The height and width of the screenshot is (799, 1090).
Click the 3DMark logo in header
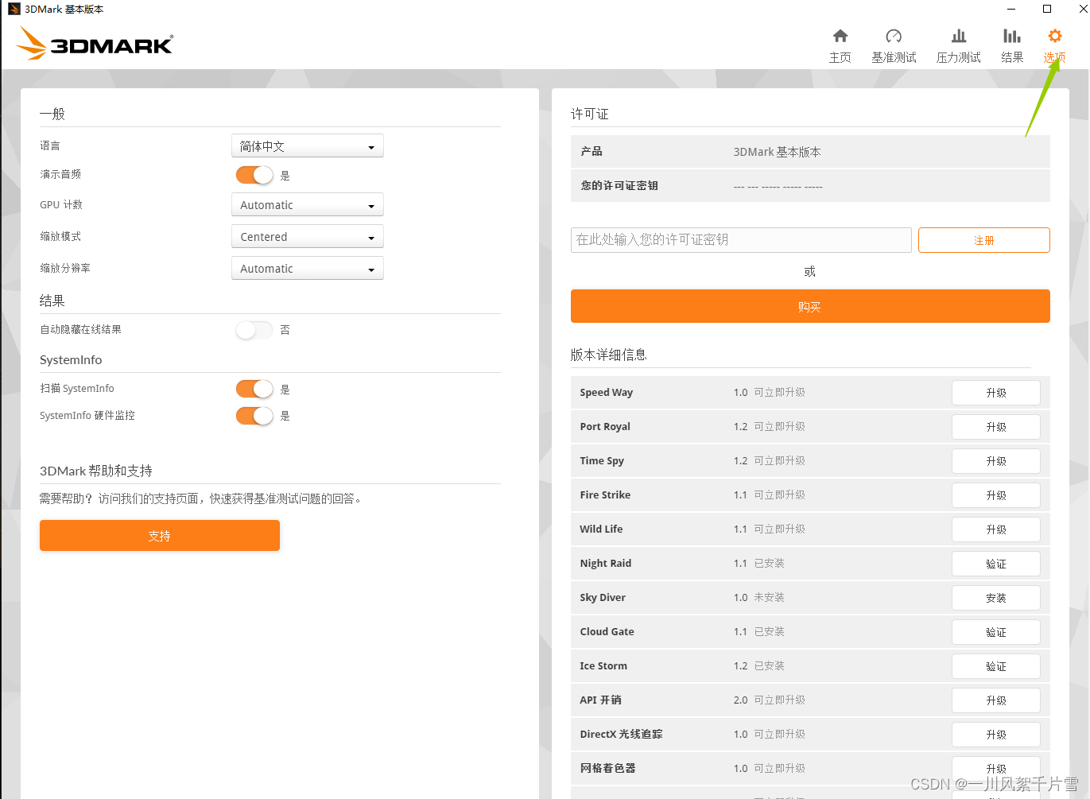[x=95, y=43]
